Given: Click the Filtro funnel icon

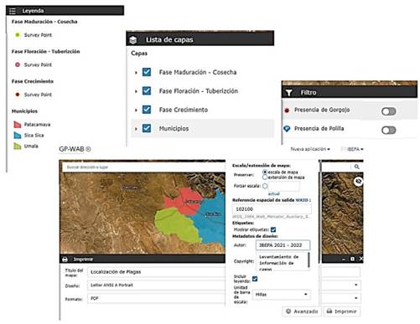Looking at the screenshot, I should 288,92.
